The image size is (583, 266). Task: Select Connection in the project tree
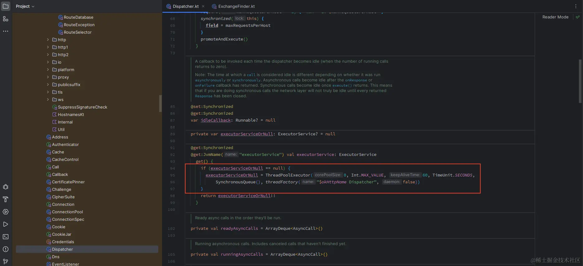coord(63,205)
